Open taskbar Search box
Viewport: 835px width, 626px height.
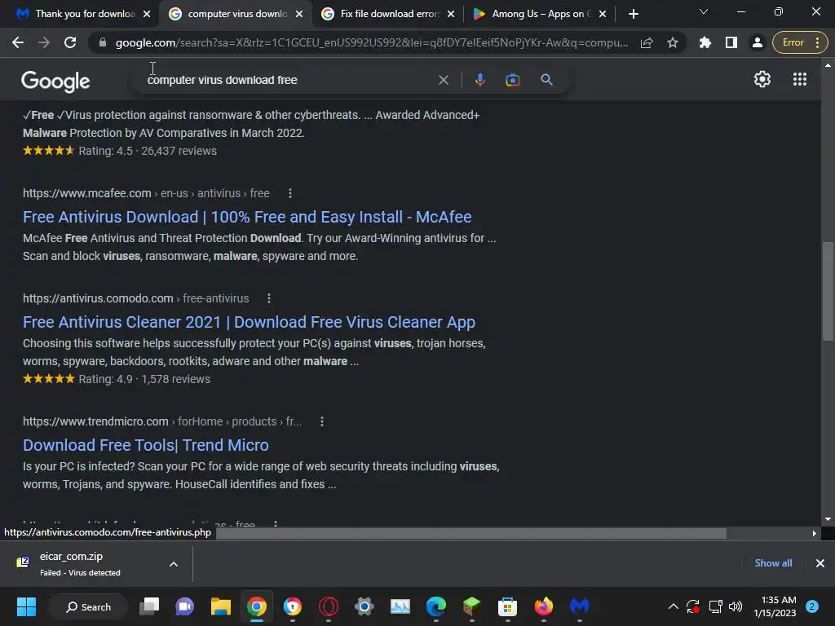(88, 606)
